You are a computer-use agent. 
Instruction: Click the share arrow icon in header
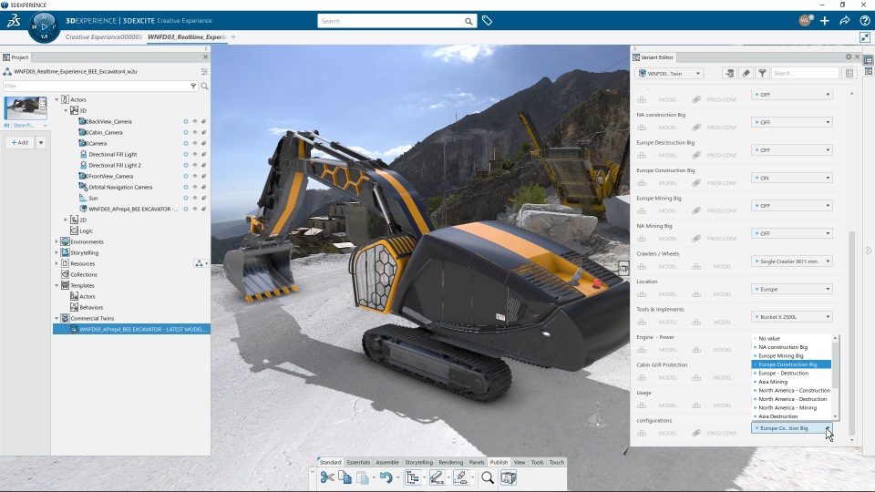[x=845, y=21]
